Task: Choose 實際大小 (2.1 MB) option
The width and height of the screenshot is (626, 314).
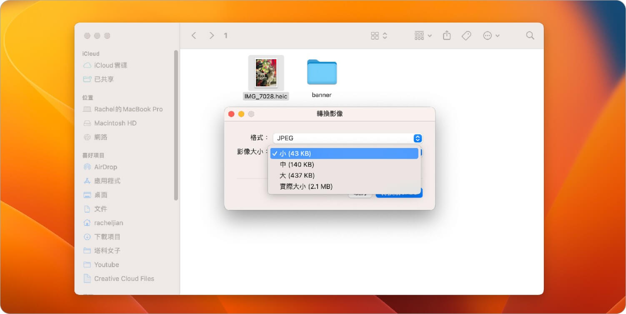Action: (x=344, y=187)
